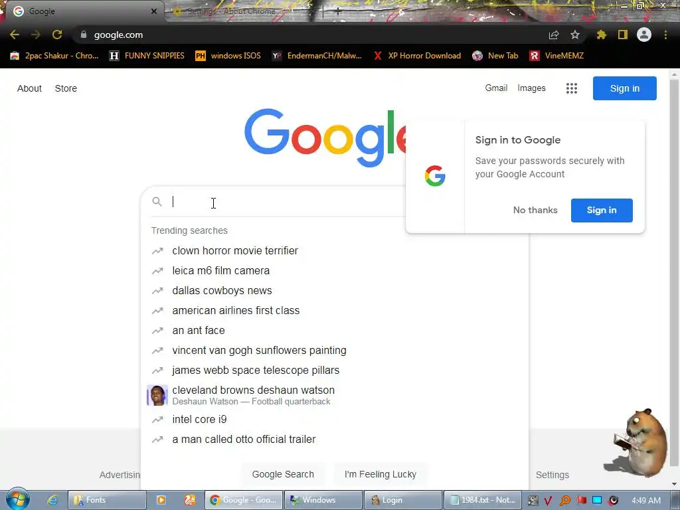Click Sign in in the password popup

[602, 211]
